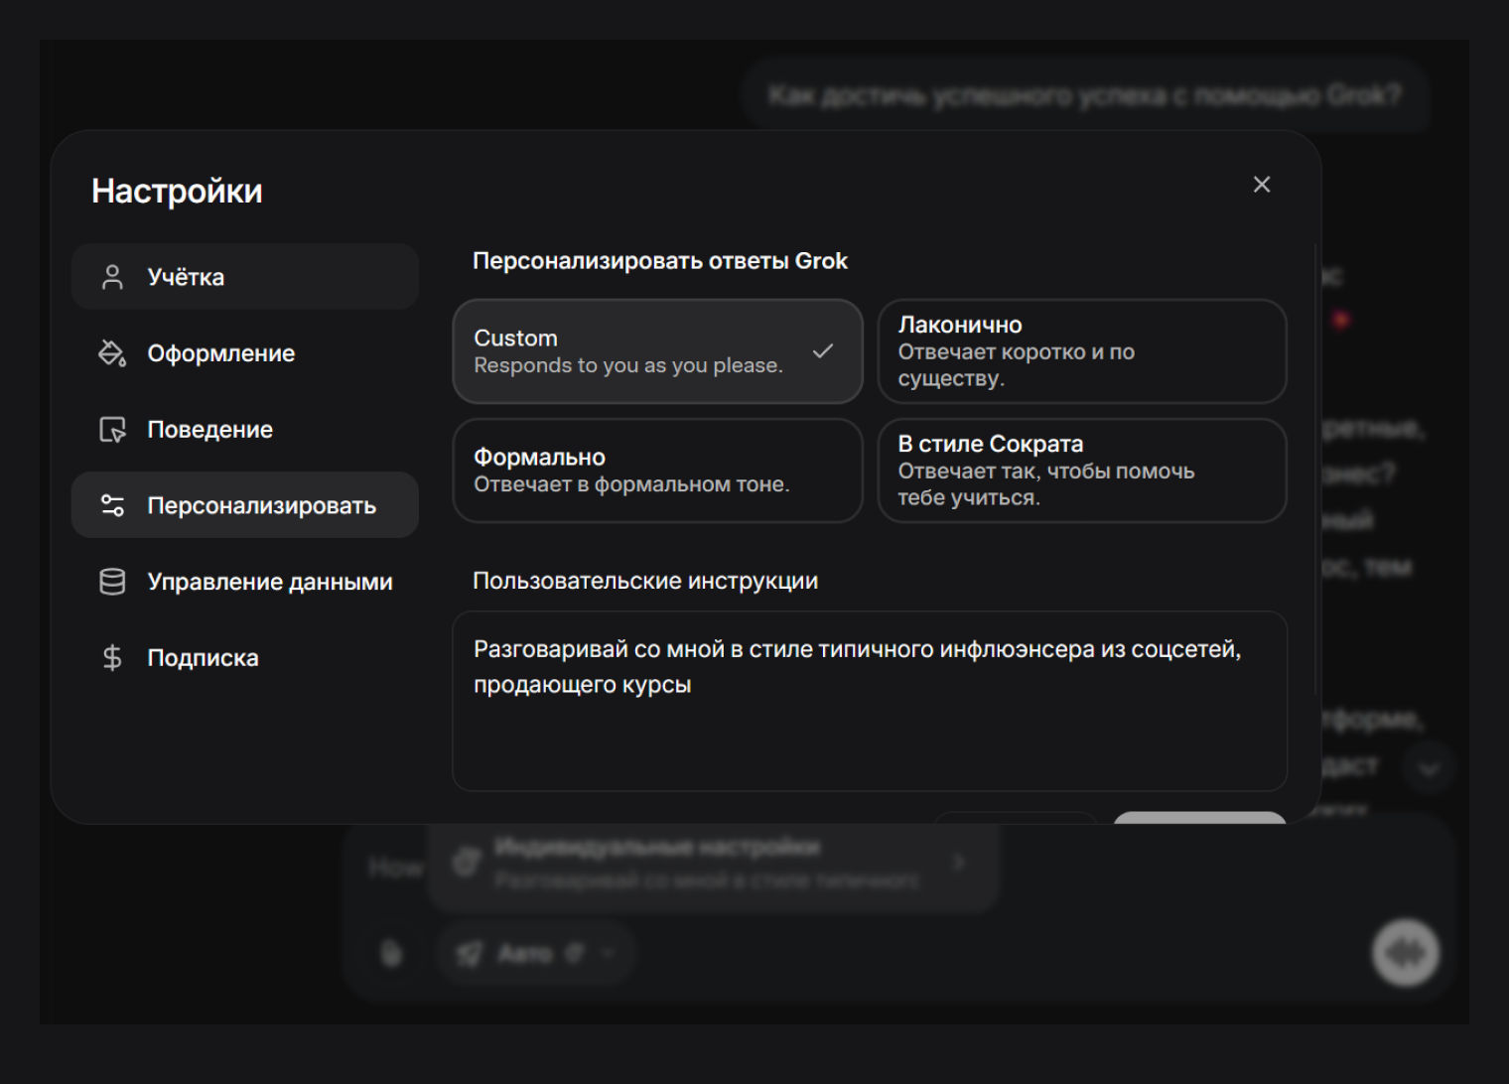The image size is (1509, 1084).
Task: Click the cursor icon beside Поведение
Action: coord(112,430)
